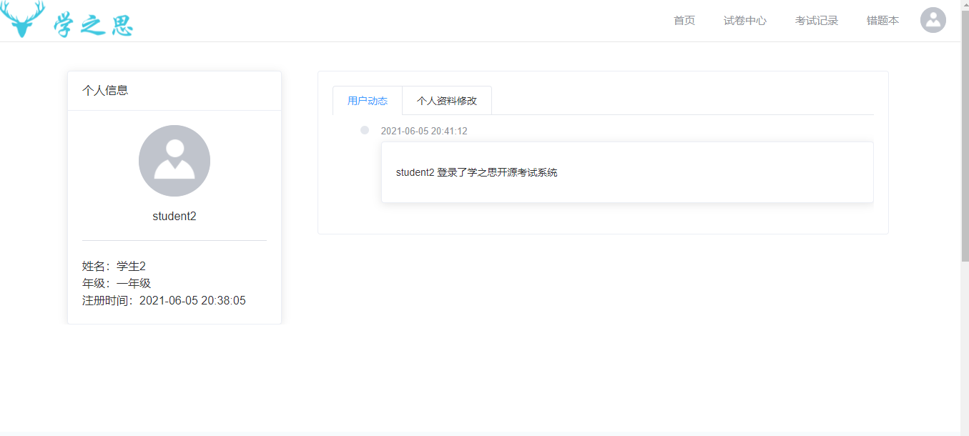Open the 错题本 navigation item
Screen dimensions: 969x436
(x=882, y=20)
